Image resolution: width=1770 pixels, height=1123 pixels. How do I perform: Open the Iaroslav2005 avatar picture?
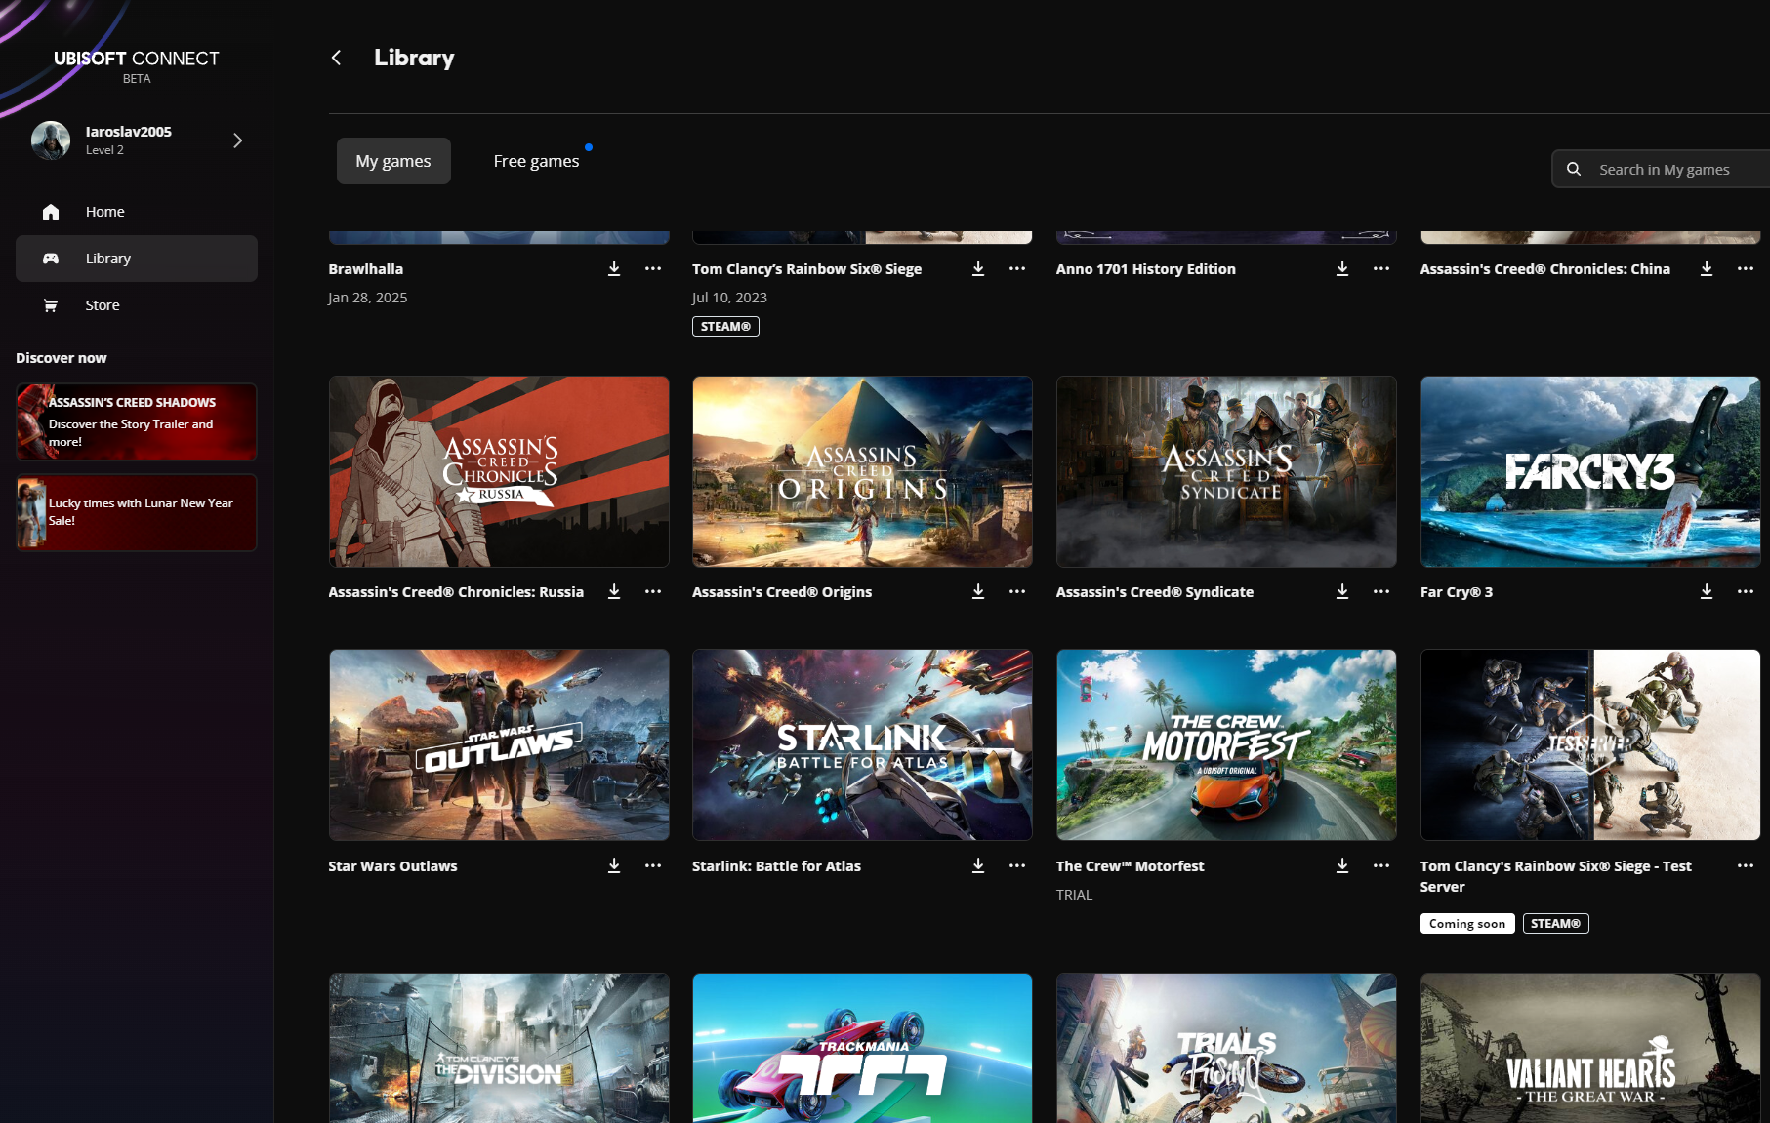51,140
